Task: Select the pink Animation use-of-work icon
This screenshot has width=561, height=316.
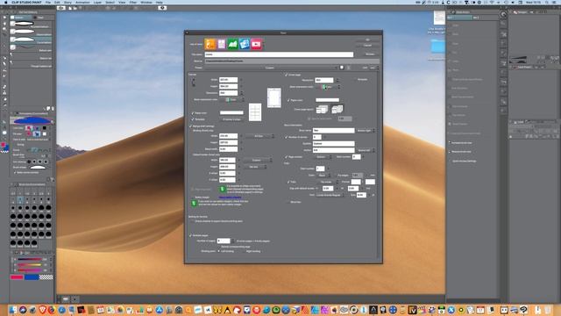Action: click(256, 44)
